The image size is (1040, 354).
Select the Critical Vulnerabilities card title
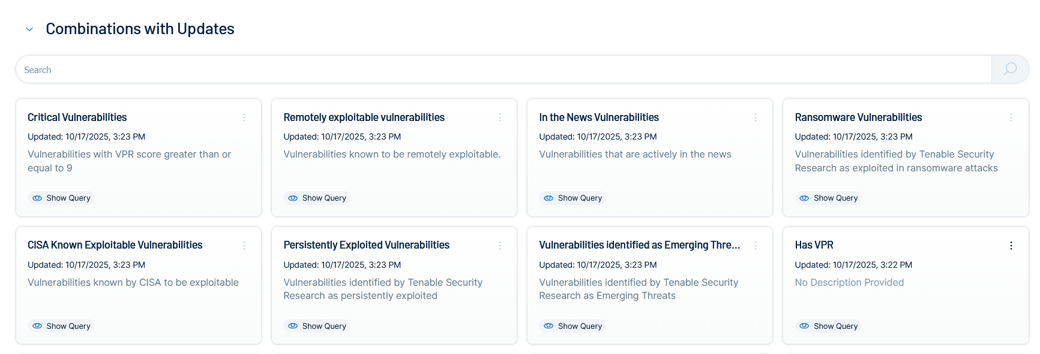click(x=77, y=117)
